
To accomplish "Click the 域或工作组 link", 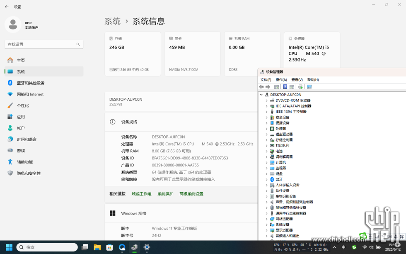I will 141,194.
